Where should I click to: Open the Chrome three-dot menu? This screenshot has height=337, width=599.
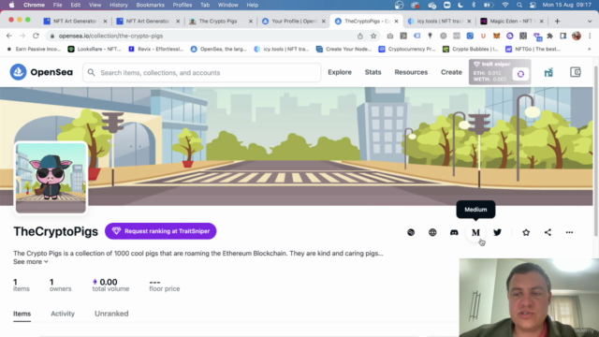(590, 36)
